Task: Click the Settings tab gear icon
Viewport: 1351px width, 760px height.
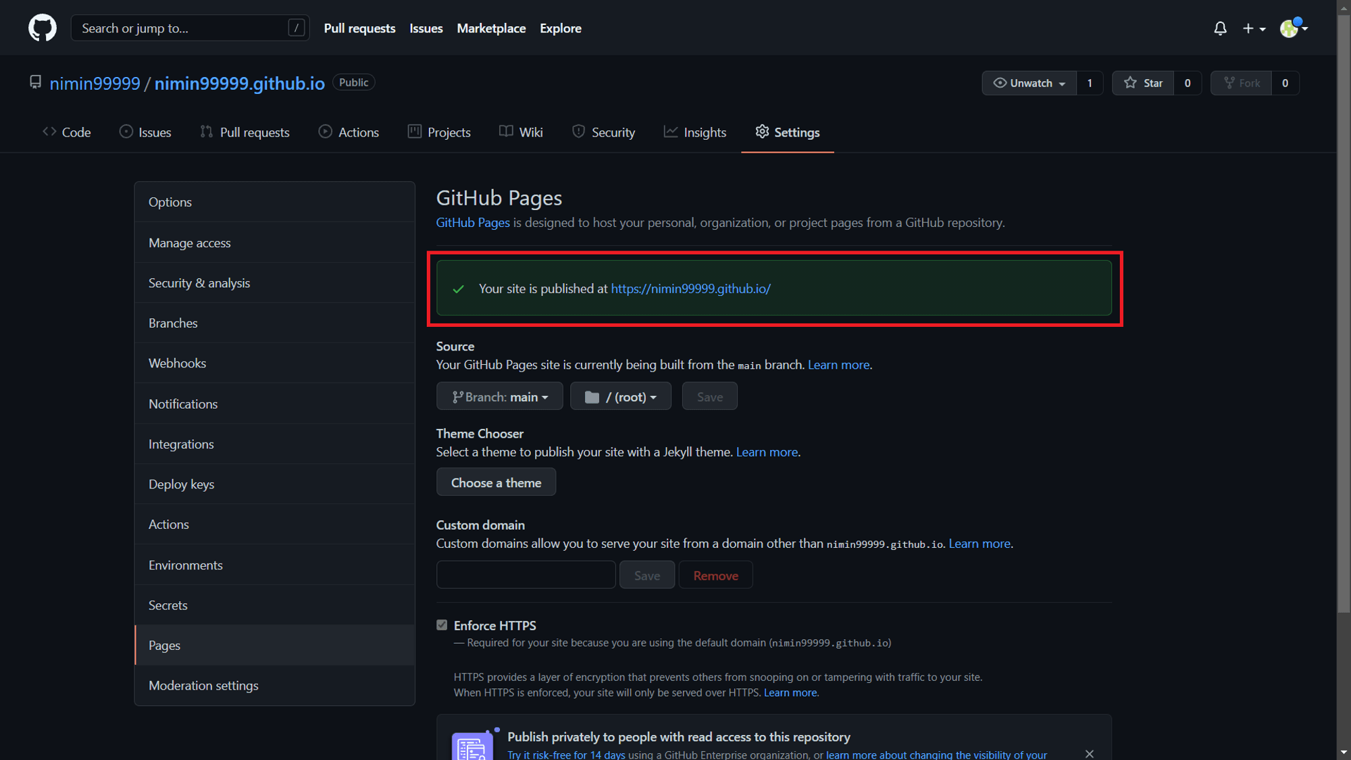Action: [762, 132]
